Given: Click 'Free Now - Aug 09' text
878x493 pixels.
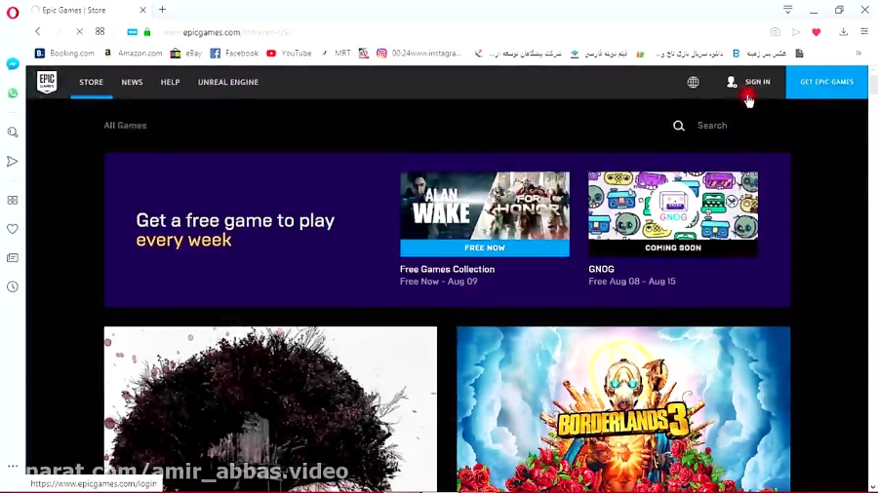Looking at the screenshot, I should pos(438,282).
